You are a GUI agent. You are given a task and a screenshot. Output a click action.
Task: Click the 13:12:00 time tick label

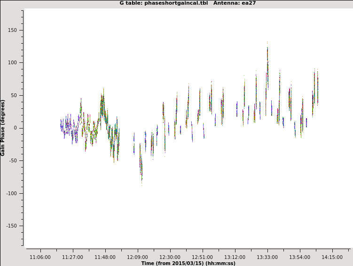click(x=235, y=257)
